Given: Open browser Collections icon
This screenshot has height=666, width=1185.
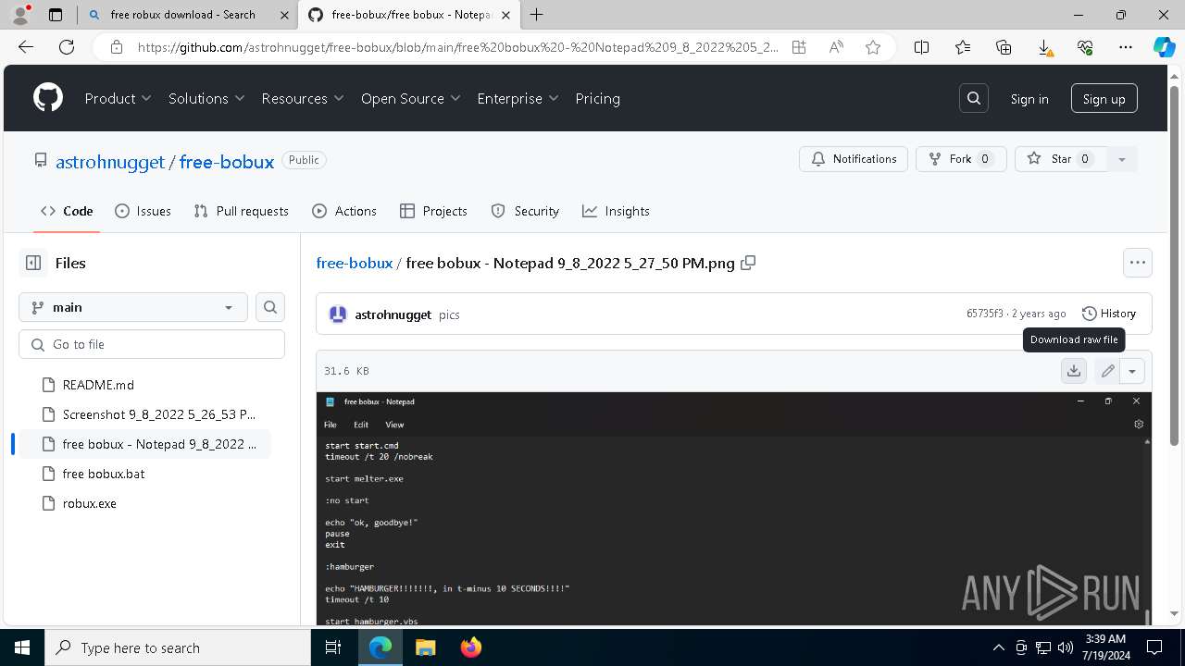Looking at the screenshot, I should 1004,47.
